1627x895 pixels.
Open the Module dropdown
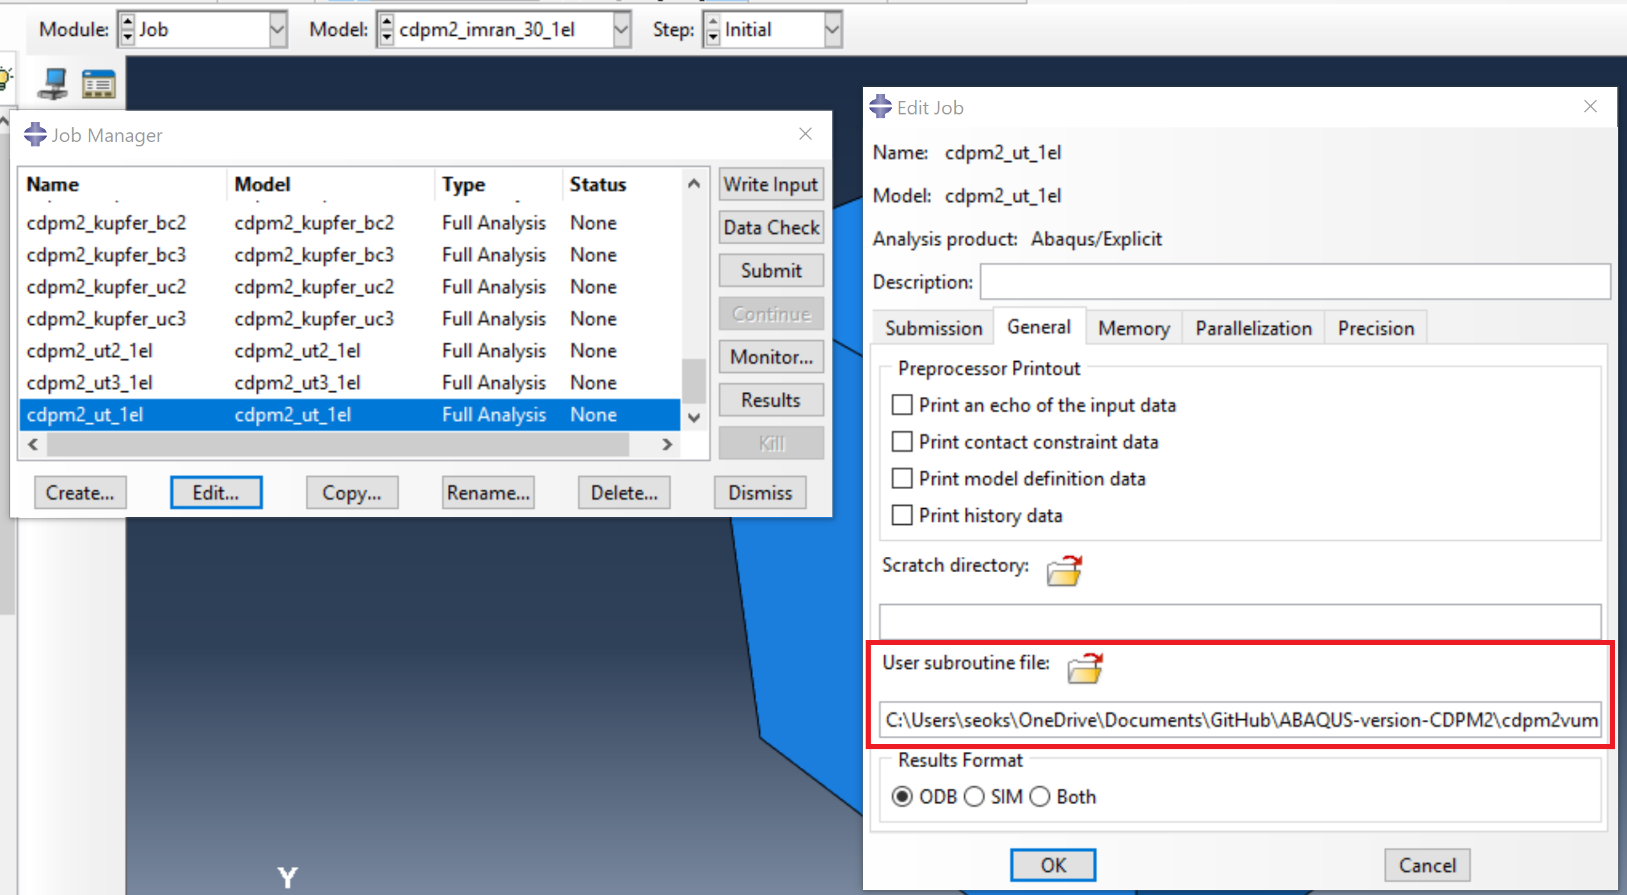pyautogui.click(x=277, y=29)
